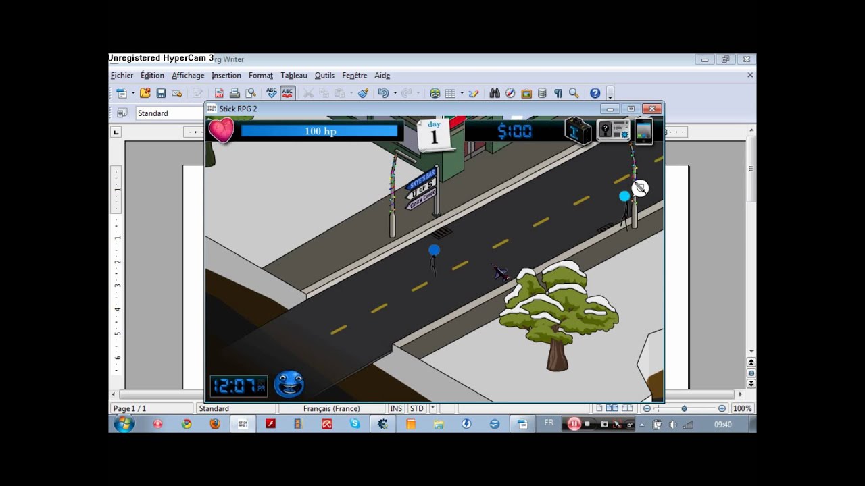The height and width of the screenshot is (486, 865).
Task: Open the toolbar overflow options arrow
Action: (610, 94)
